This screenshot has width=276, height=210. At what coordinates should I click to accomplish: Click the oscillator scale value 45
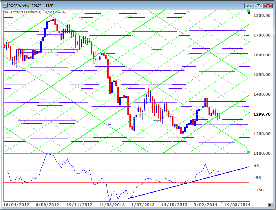(256, 166)
